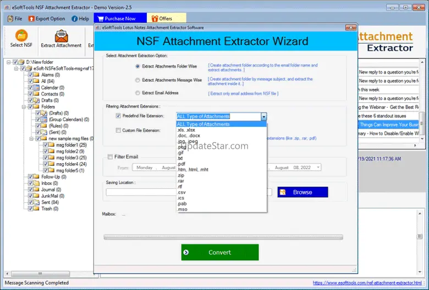Click the Purchase Now tab
Screen dimensions: 429x290
click(120, 18)
